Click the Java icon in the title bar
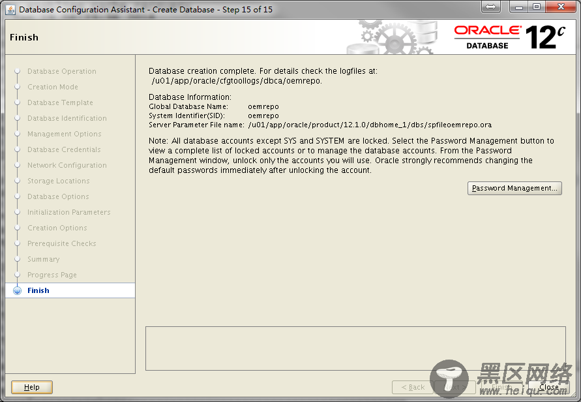 click(x=10, y=10)
